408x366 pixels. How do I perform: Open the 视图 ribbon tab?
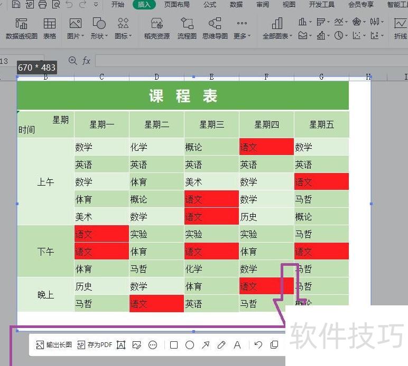[289, 4]
